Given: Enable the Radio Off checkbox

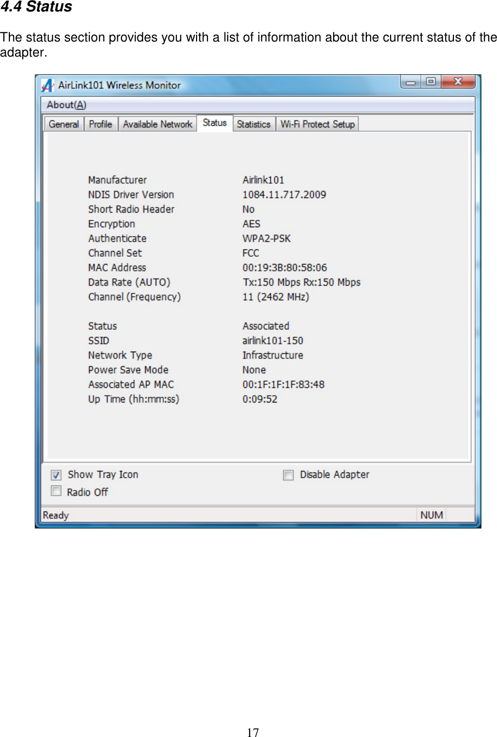Looking at the screenshot, I should tap(56, 491).
